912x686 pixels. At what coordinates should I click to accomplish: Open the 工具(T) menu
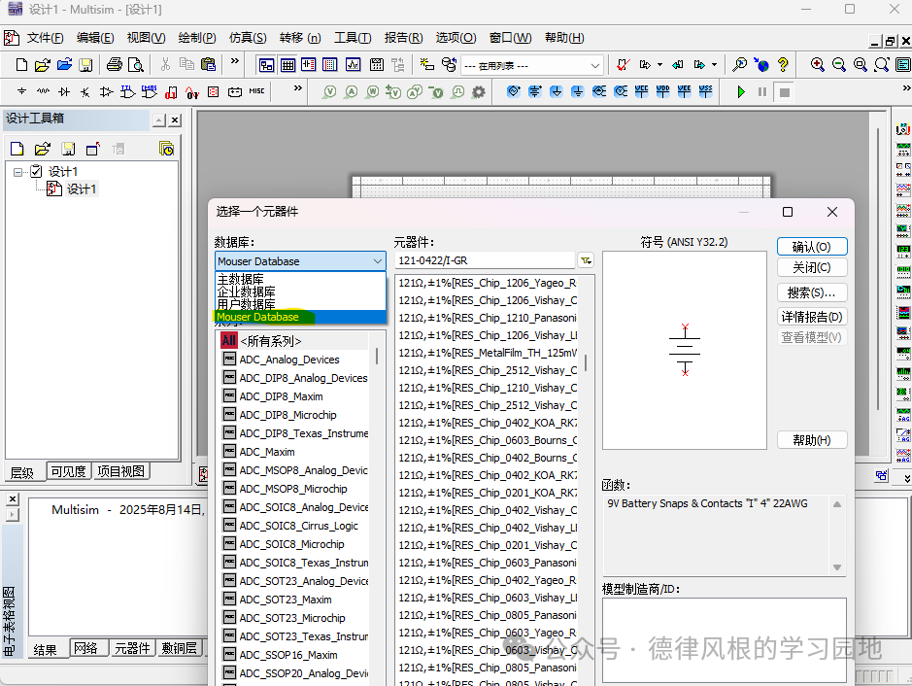pyautogui.click(x=353, y=38)
